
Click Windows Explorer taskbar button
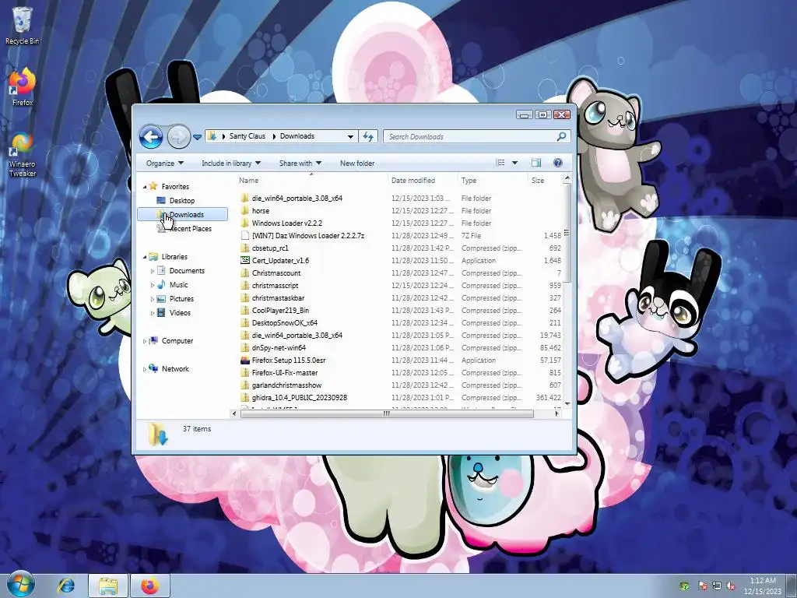[x=107, y=586]
